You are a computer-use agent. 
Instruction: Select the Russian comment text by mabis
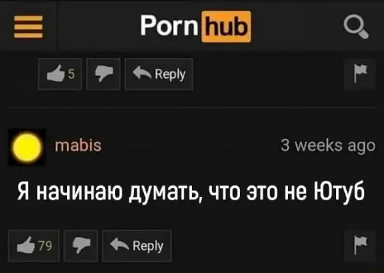point(191,192)
